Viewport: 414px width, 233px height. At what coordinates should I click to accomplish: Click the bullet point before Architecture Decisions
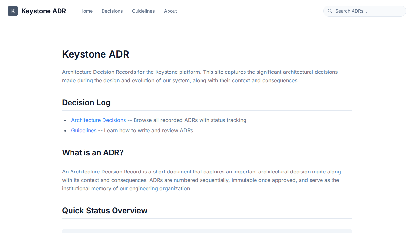tap(65, 120)
